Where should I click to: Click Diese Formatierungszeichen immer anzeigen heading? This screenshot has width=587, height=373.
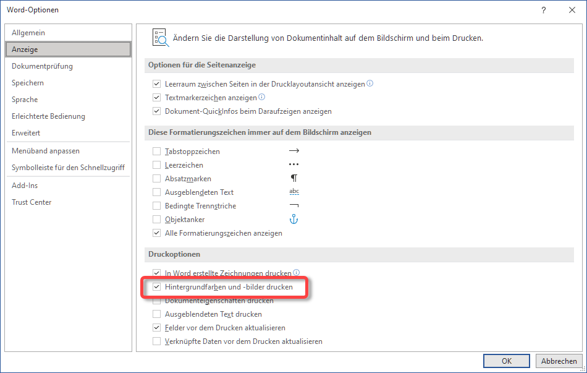point(260,132)
